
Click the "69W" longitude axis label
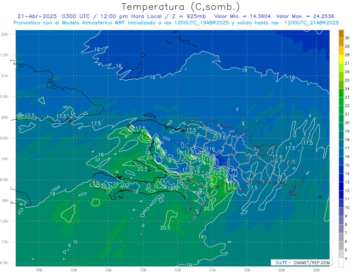click(282, 270)
